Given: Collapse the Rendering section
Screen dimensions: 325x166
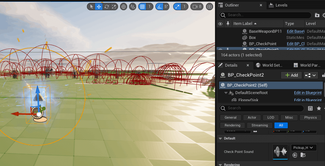Looking at the screenshot, I should click(x=220, y=164).
